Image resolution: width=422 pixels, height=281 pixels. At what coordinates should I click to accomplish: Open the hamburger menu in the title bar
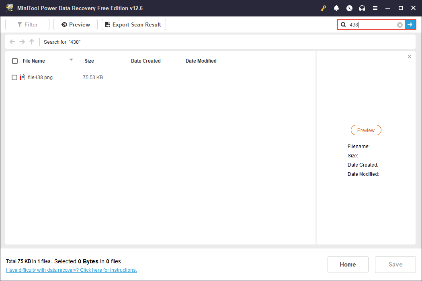[x=375, y=8]
